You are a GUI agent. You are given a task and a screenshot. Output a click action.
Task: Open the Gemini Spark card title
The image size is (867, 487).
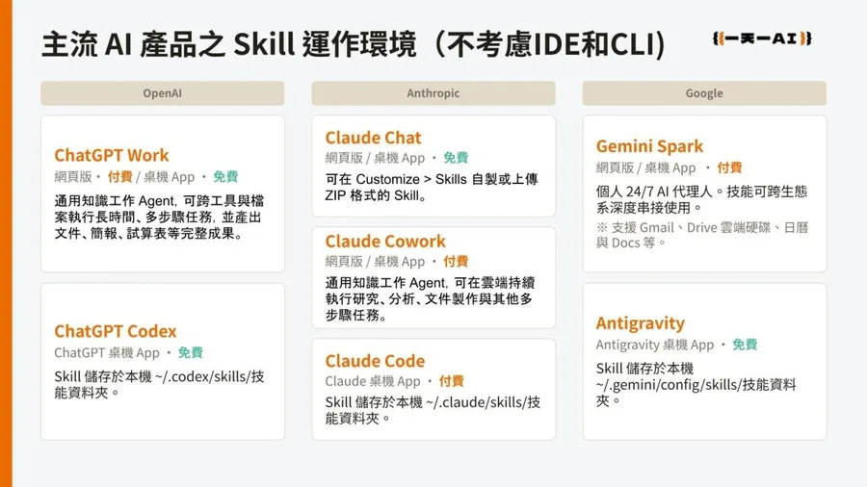[649, 146]
